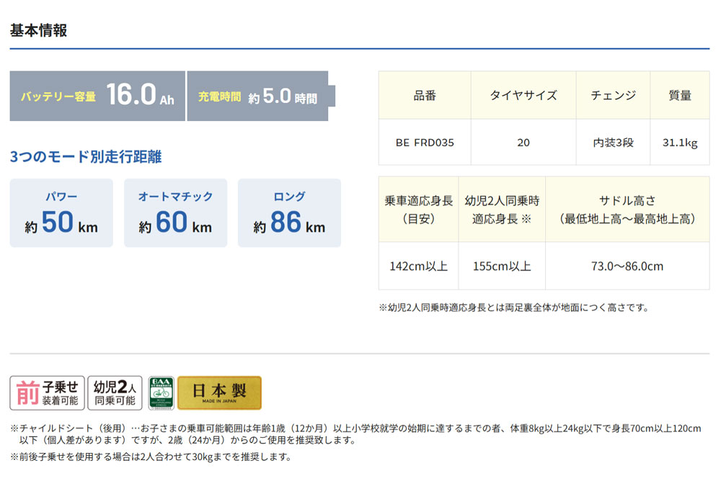Select the オートマチック 約60km mode card
721x494 pixels.
(x=175, y=213)
